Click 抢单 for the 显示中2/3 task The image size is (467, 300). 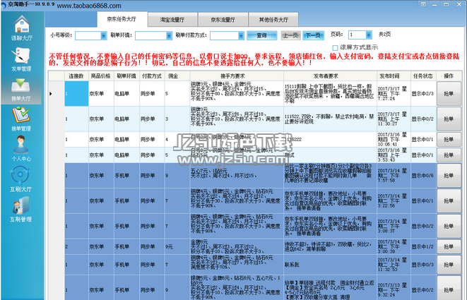(449, 94)
